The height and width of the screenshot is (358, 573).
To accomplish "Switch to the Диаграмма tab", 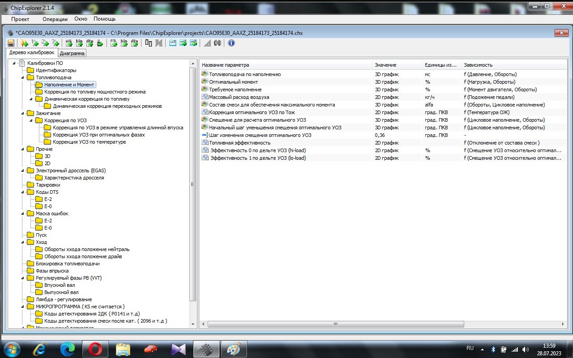I will pyautogui.click(x=72, y=53).
